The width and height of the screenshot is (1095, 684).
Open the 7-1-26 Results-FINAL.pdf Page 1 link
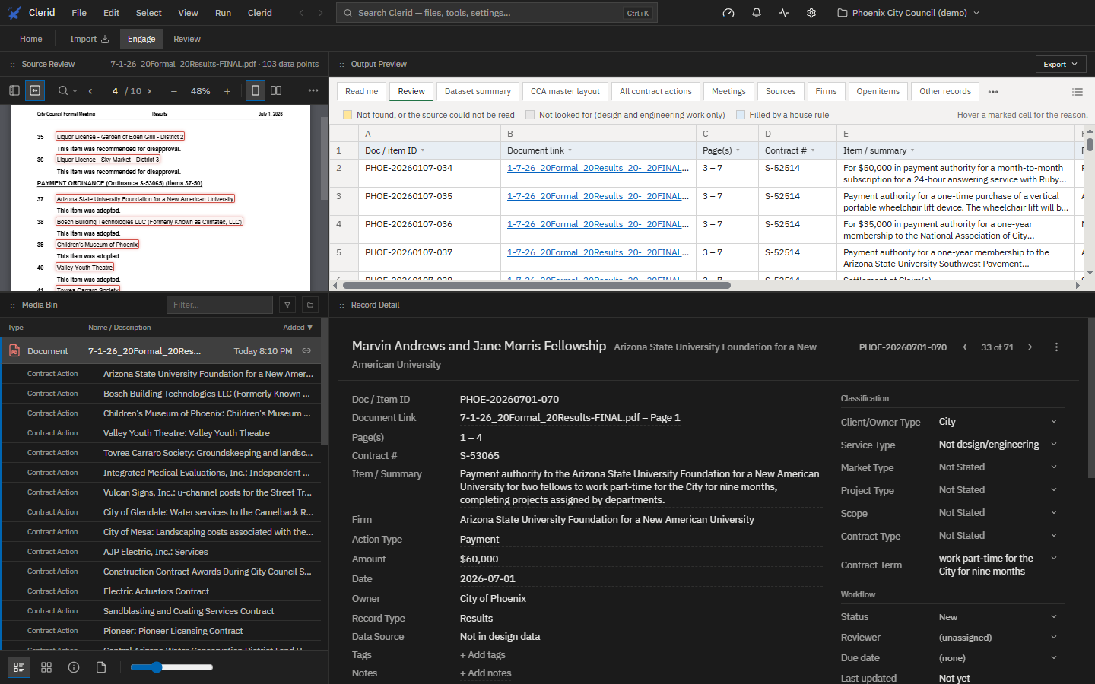pyautogui.click(x=570, y=418)
